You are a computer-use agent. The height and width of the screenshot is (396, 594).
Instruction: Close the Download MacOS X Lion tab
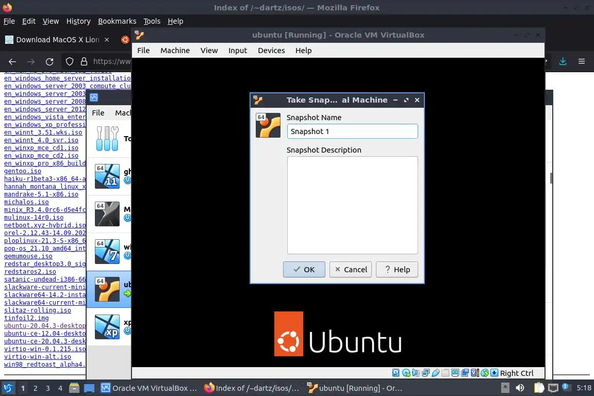click(x=107, y=40)
